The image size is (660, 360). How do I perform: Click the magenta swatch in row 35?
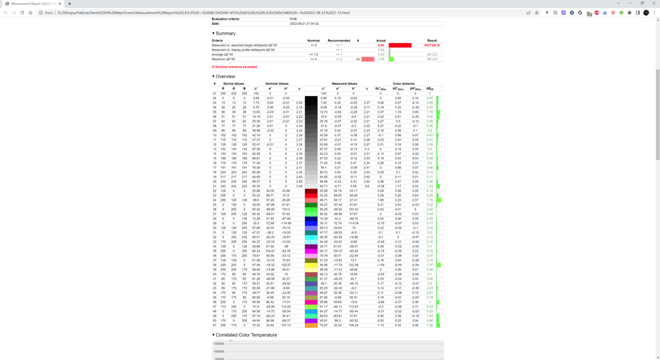[x=311, y=251]
